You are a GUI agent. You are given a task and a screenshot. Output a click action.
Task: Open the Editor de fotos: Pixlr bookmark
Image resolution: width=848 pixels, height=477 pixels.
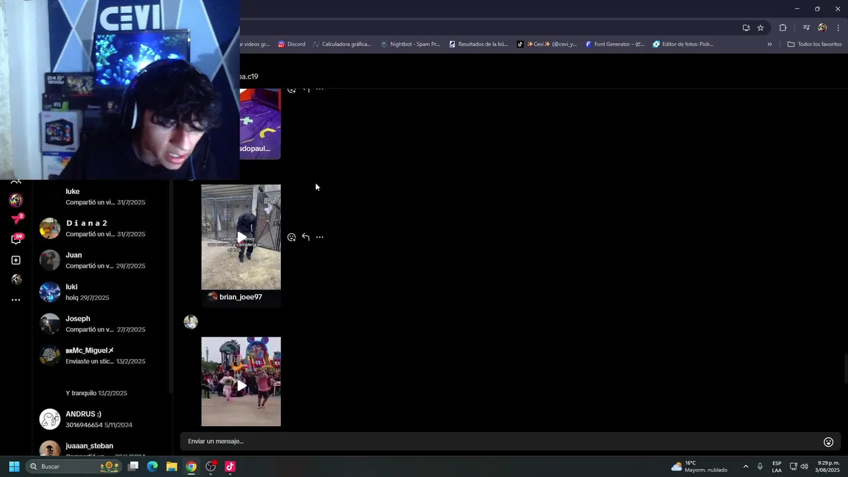click(x=683, y=44)
